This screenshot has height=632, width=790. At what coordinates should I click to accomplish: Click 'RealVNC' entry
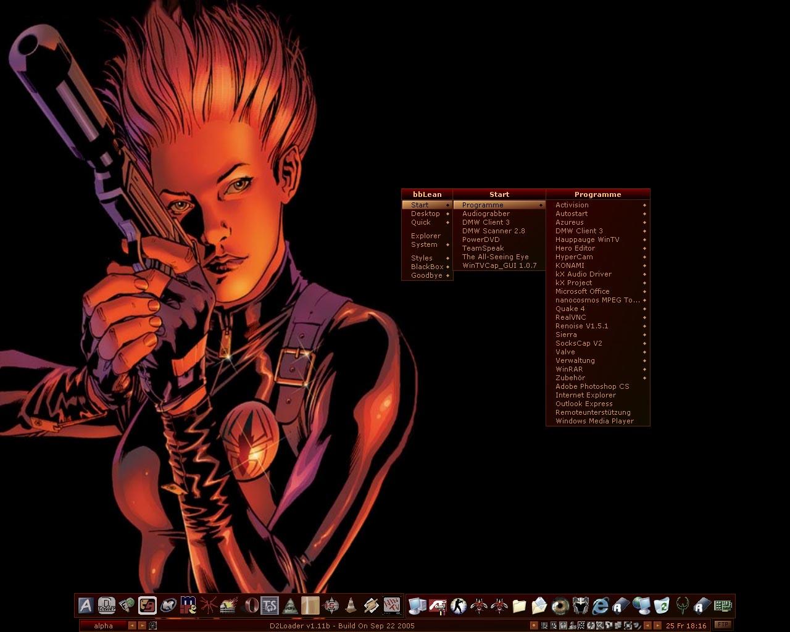[598, 317]
